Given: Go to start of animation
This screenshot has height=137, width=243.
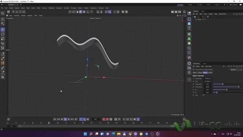Looking at the screenshot, I should pos(55,119).
